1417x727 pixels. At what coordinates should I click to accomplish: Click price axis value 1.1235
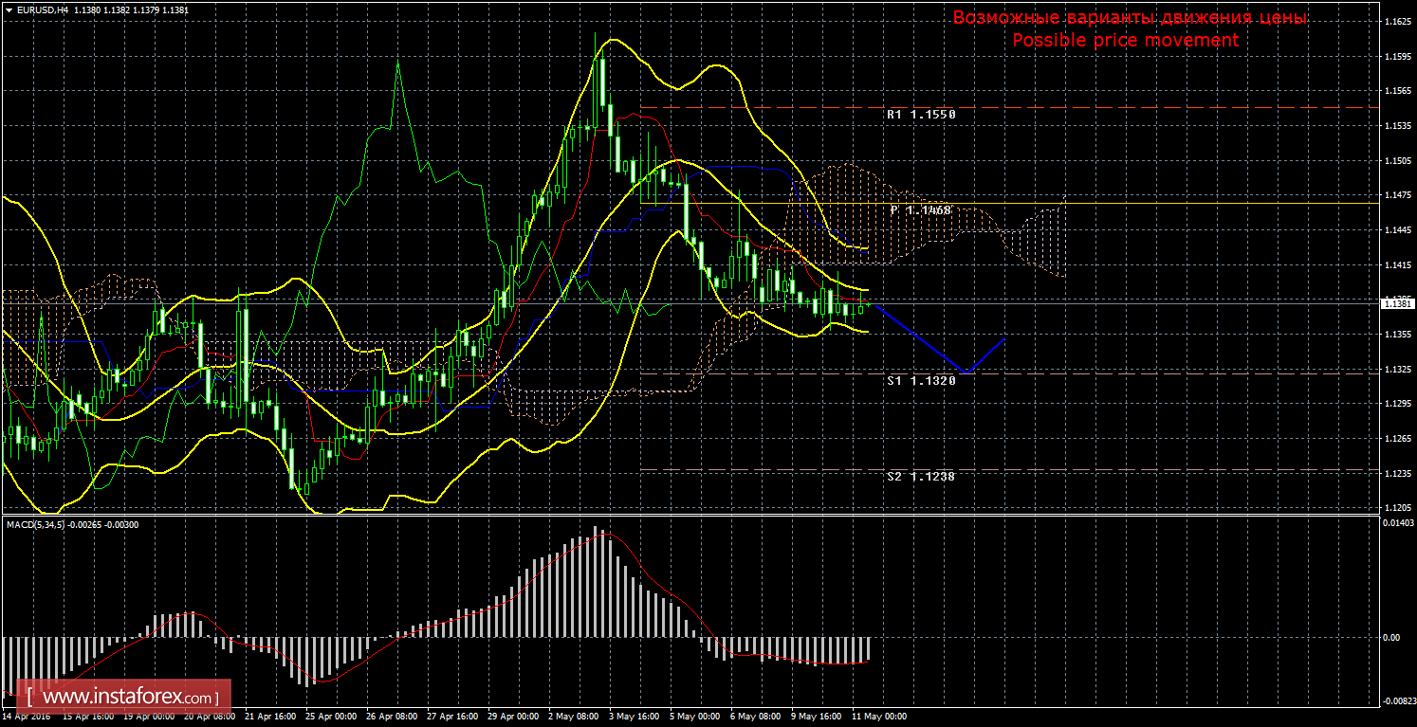tap(1399, 474)
